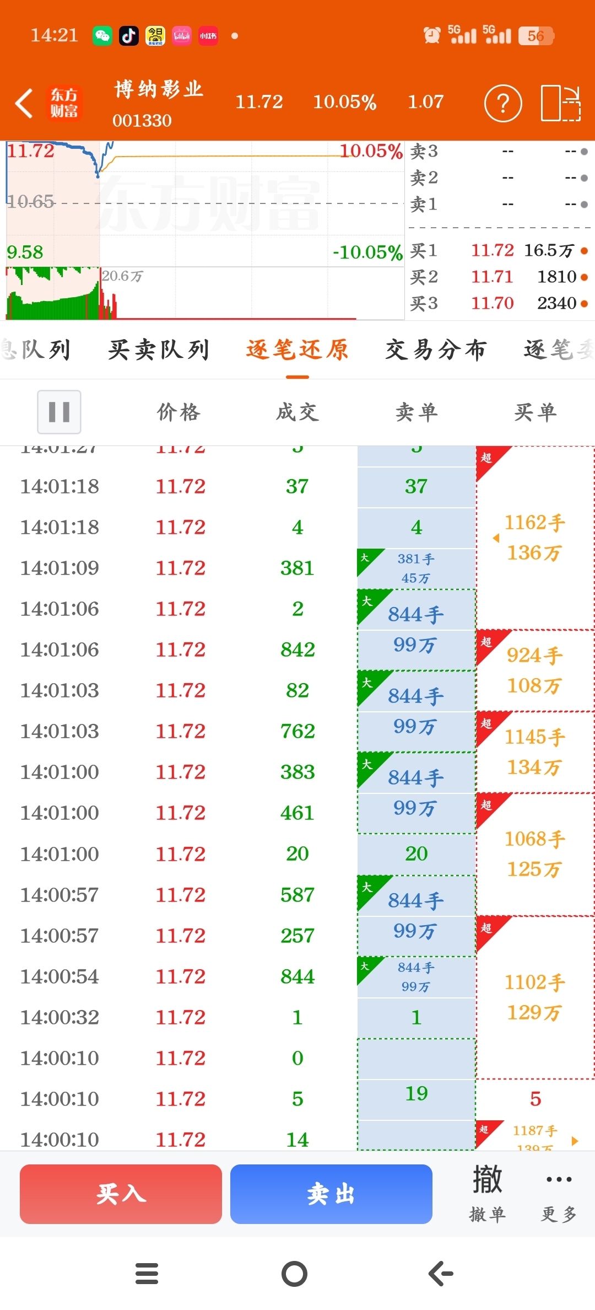Tap the back arrow in header
Viewport: 595px width, 1310px height.
tap(24, 103)
